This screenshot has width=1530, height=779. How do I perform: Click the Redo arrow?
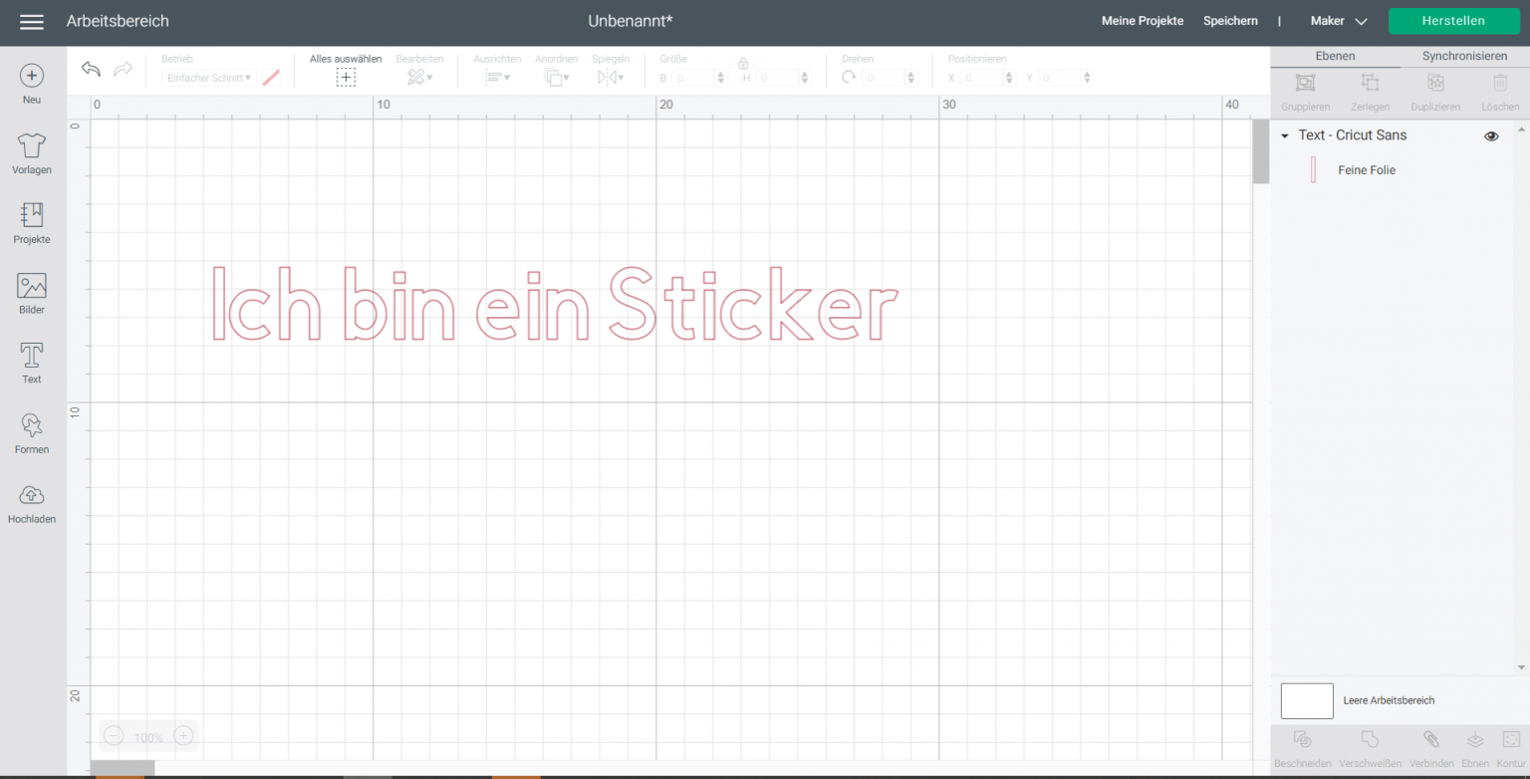point(123,69)
